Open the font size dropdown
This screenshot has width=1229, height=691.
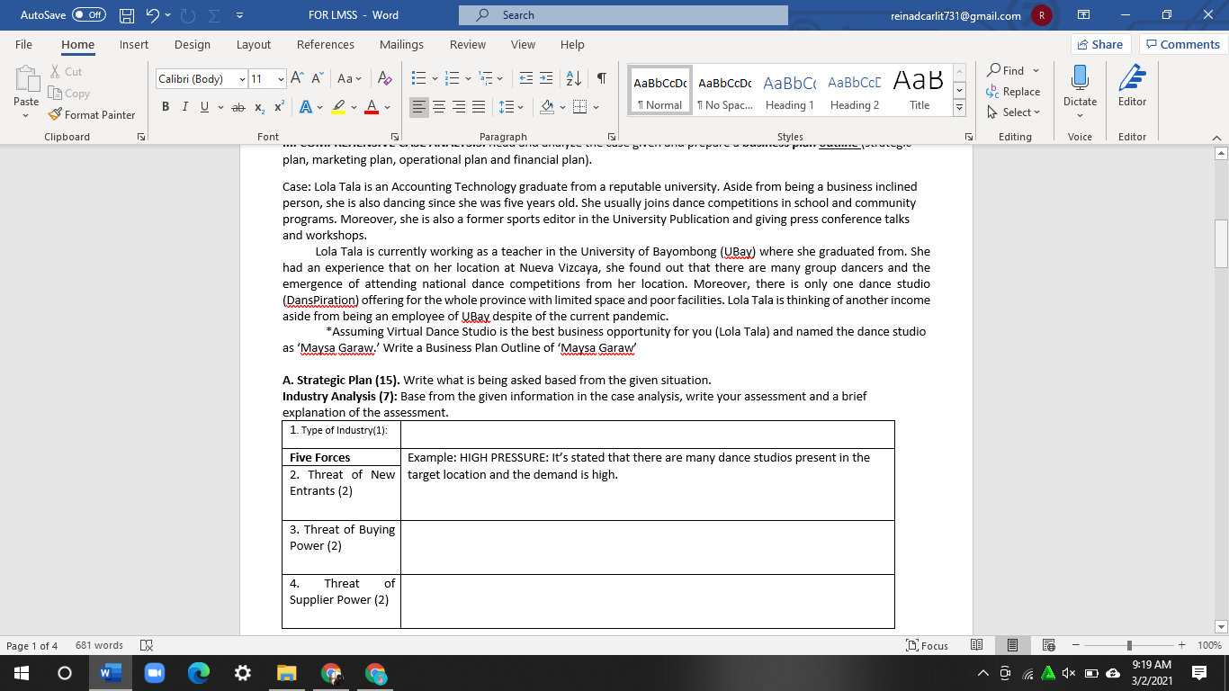pyautogui.click(x=280, y=78)
